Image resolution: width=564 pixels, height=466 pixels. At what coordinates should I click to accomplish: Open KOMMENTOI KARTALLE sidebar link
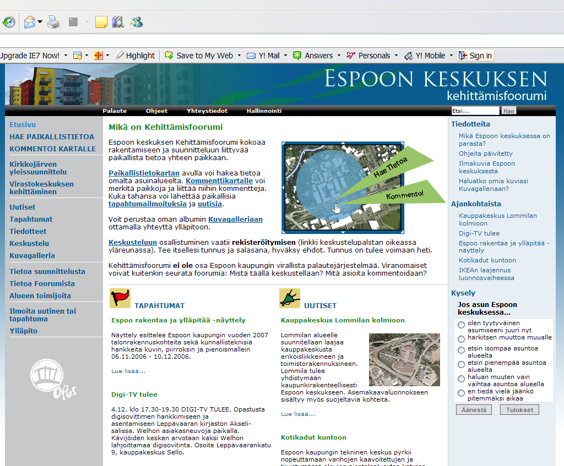pos(52,149)
